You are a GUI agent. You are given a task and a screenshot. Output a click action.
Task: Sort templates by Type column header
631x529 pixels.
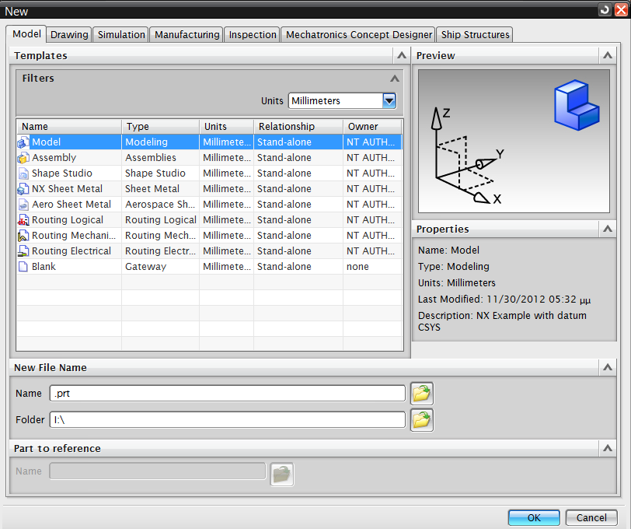[x=161, y=127]
